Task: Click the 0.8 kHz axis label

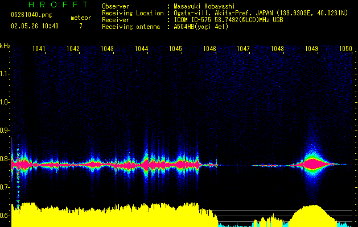Action: click(x=5, y=159)
